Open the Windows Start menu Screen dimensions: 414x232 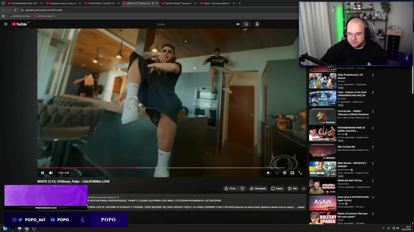5,228
